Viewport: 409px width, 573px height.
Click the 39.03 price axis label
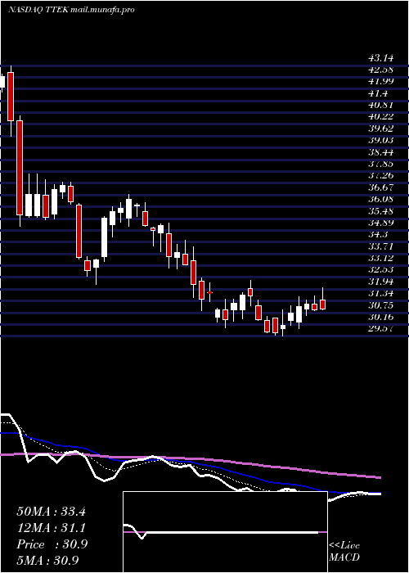[380, 141]
